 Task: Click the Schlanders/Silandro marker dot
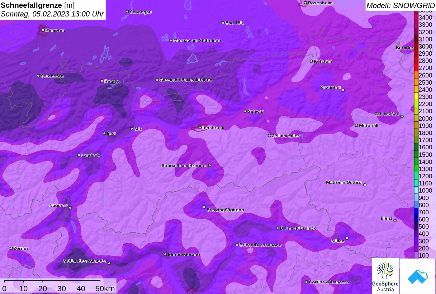pos(109,263)
